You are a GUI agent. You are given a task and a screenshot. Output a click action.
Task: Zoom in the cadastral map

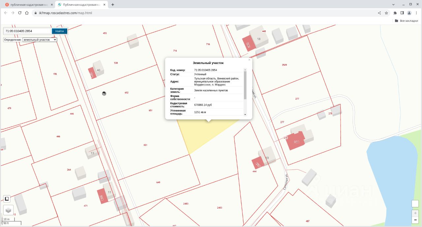point(415,213)
